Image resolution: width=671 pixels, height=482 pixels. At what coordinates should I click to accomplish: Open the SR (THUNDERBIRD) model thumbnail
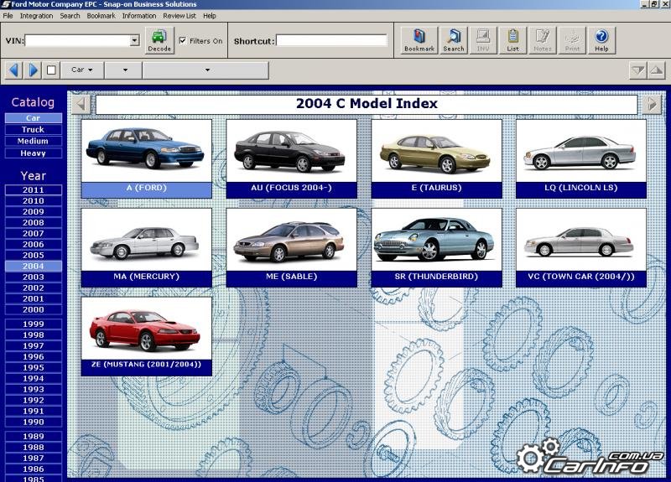click(x=436, y=247)
